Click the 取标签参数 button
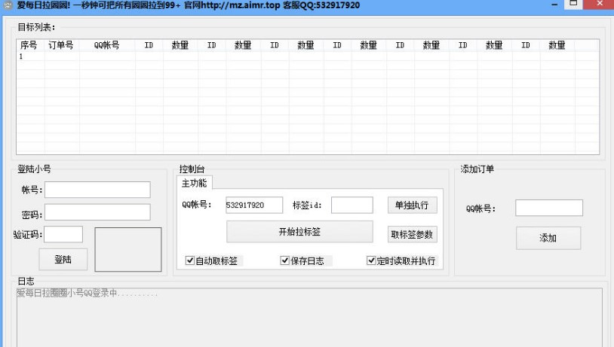 413,234
